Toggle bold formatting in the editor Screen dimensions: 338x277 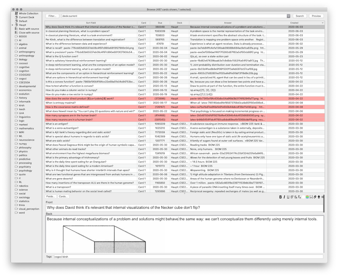(281, 197)
